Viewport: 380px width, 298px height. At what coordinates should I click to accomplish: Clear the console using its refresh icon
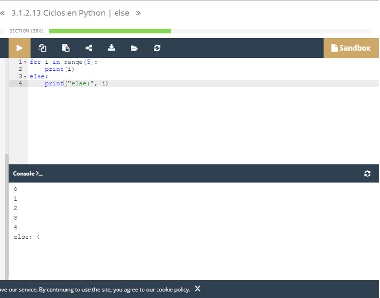[x=367, y=174]
